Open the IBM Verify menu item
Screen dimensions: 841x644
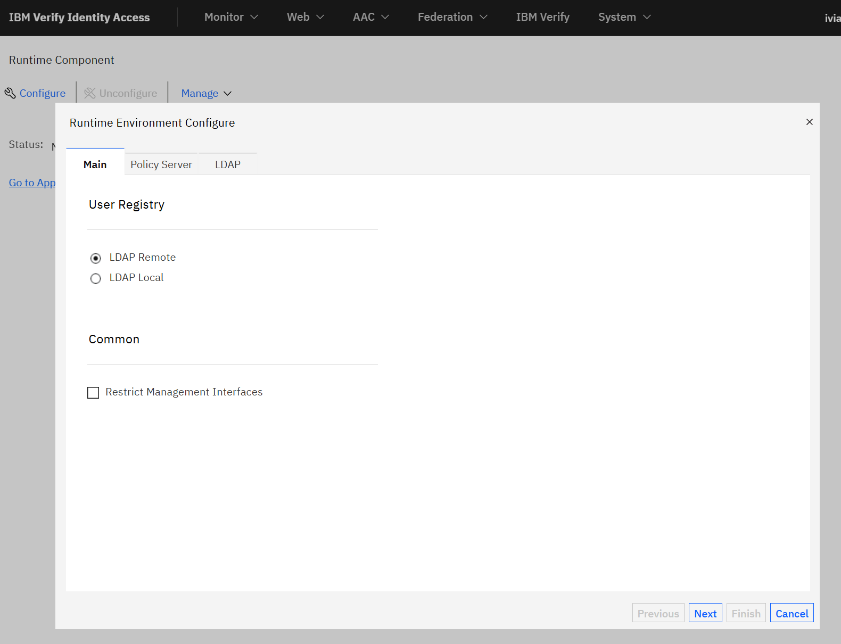(542, 17)
